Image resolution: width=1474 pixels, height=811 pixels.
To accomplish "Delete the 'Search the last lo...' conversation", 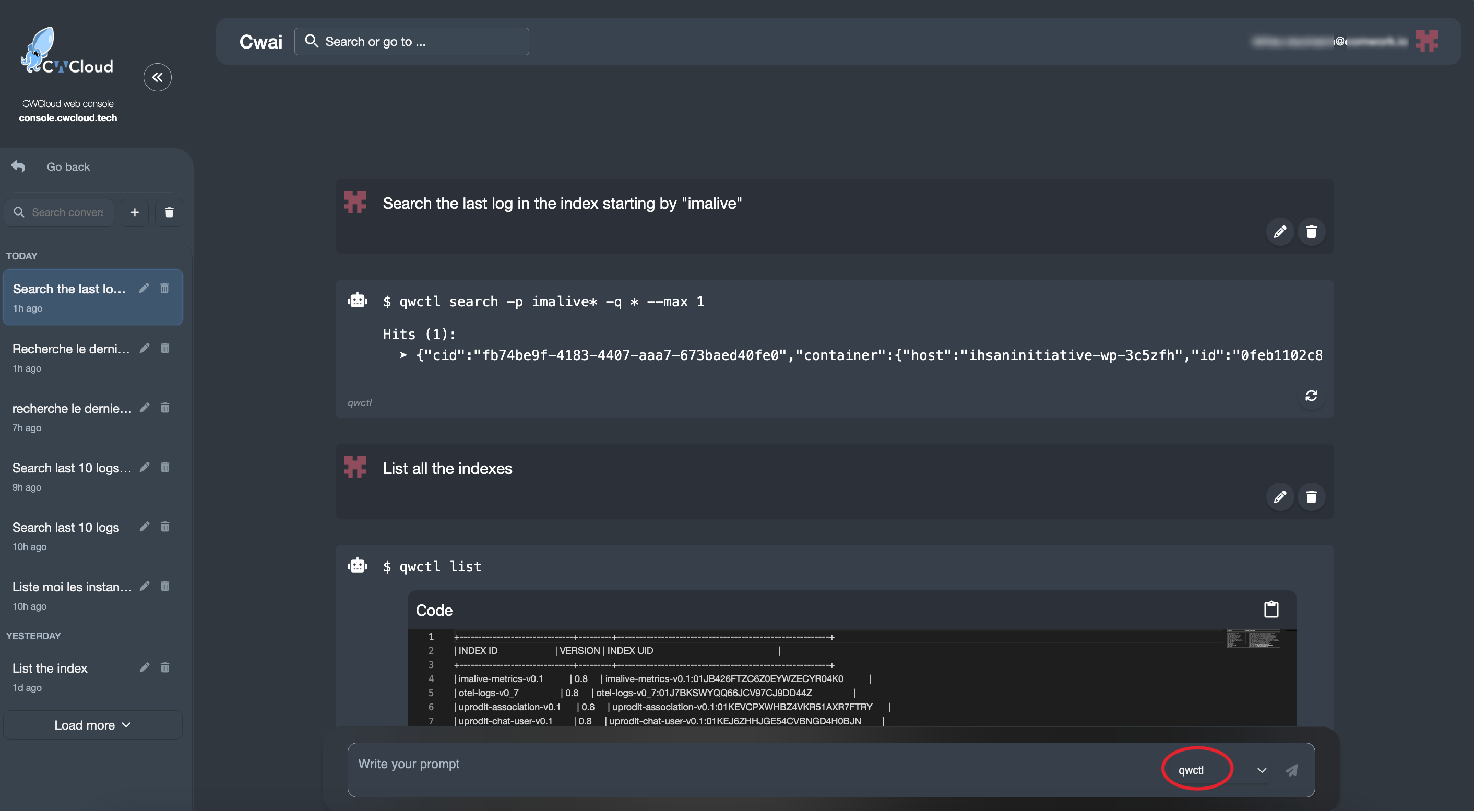I will point(165,288).
